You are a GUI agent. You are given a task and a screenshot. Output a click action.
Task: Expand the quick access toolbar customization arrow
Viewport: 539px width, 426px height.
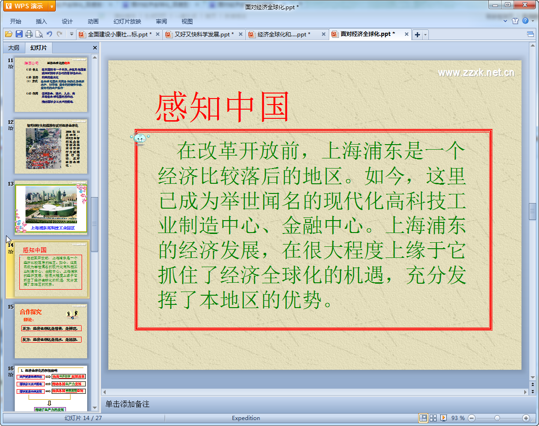pos(71,34)
